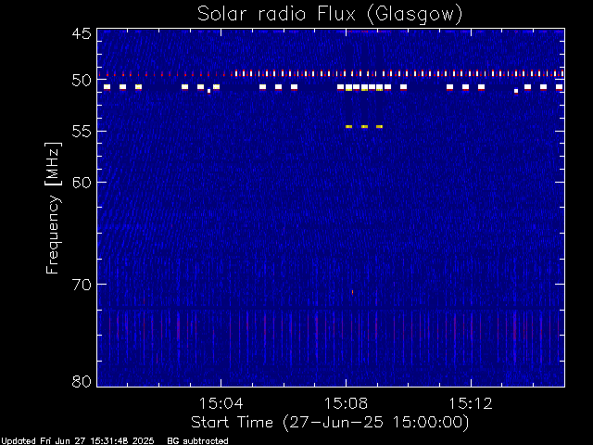Click the 15:12 time axis label

[x=471, y=403]
